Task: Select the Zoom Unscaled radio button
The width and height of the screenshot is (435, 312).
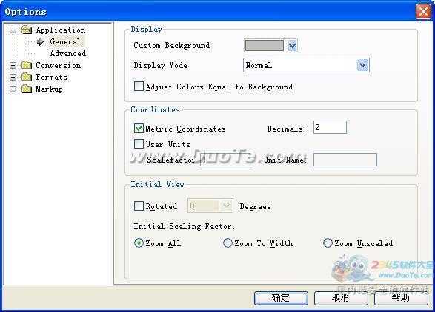Action: coord(328,243)
